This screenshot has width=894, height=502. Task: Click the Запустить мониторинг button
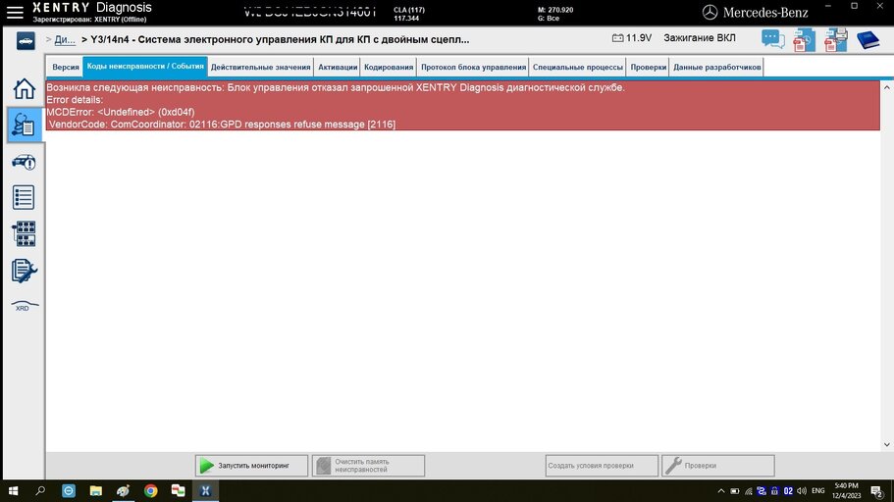tap(251, 466)
